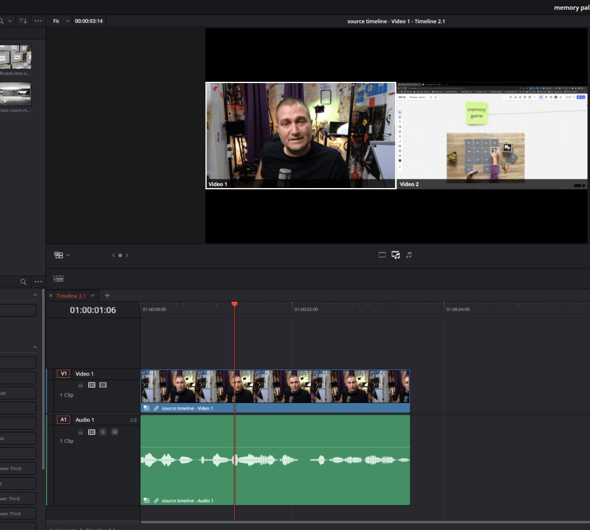590x530 pixels.
Task: Switch multicam to video and audio mode
Action: (396, 255)
